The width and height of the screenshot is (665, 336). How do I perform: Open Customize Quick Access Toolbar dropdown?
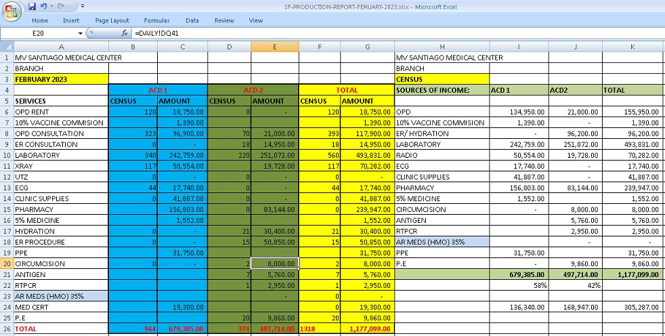coord(82,6)
